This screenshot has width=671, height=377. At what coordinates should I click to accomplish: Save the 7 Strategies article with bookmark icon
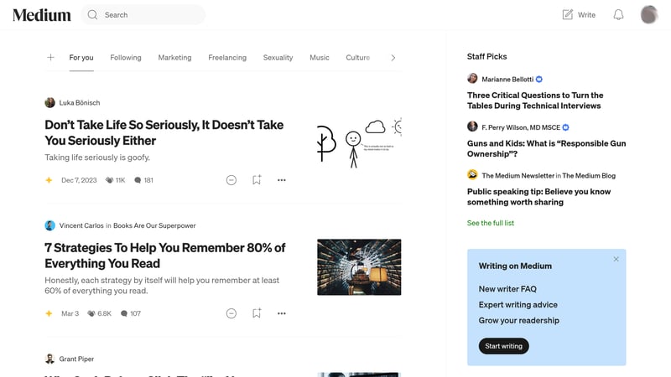[257, 313]
